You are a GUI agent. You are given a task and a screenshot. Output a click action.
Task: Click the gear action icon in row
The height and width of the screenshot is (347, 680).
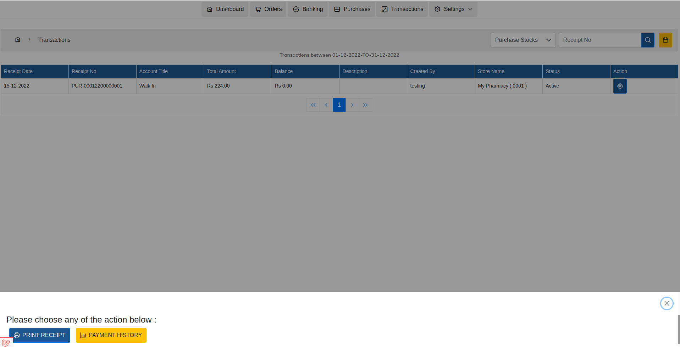click(620, 86)
